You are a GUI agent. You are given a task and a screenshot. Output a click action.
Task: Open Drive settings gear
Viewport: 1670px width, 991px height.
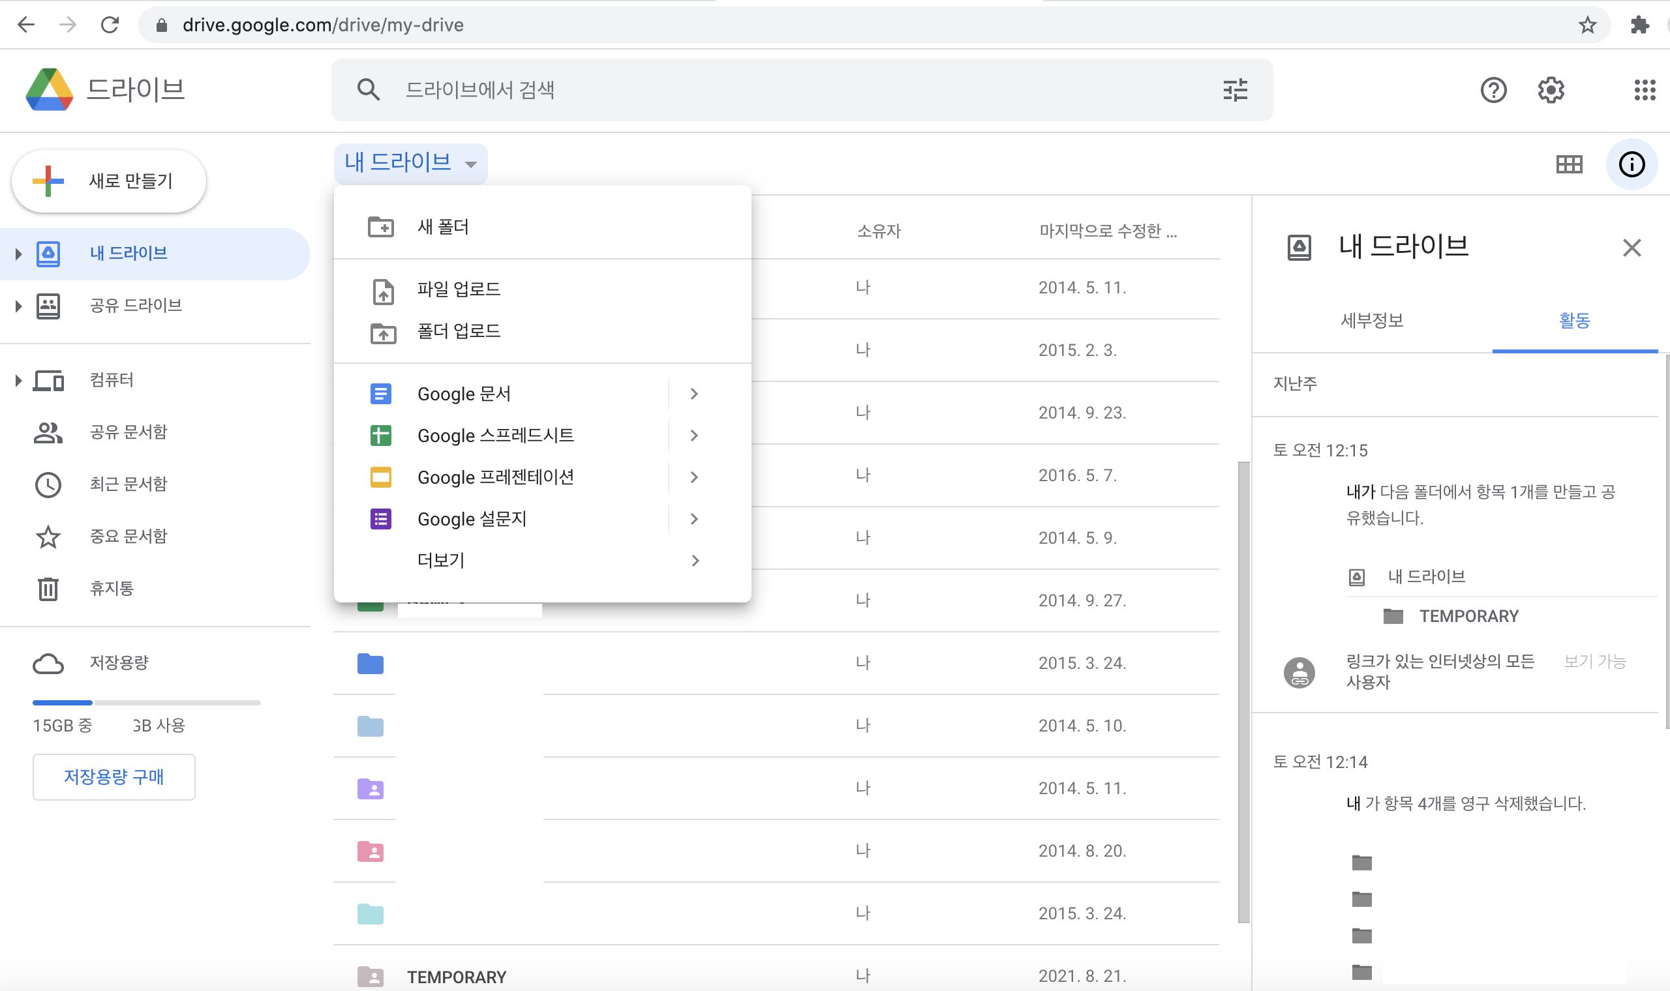click(x=1551, y=89)
